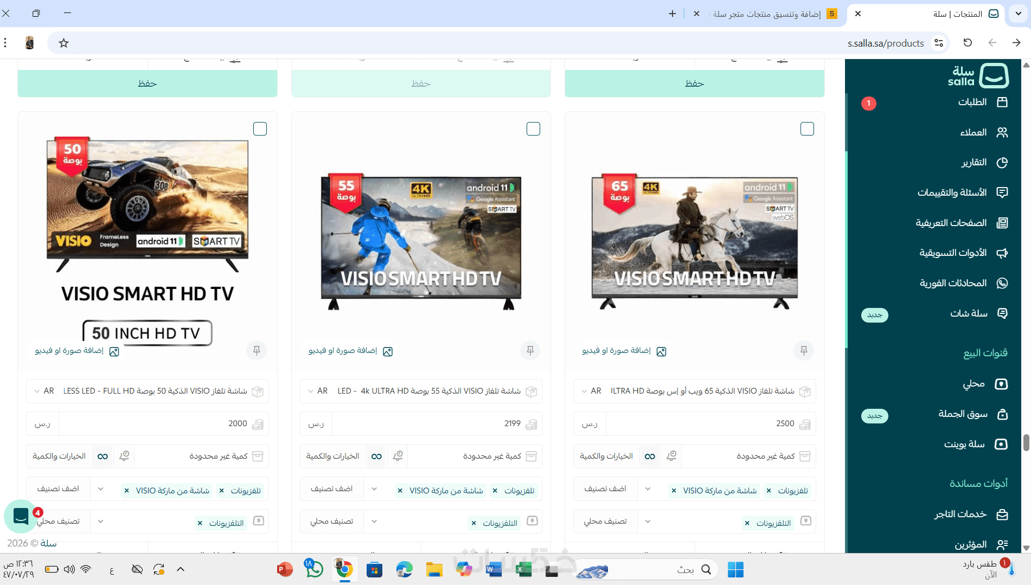Open الخيارات والكمية for the 50-inch TV
Viewport: 1031px width, 585px height.
pyautogui.click(x=59, y=456)
